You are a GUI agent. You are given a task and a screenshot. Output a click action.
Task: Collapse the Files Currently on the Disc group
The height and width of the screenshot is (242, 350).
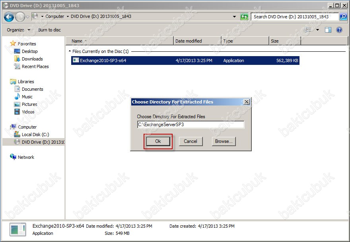coord(70,51)
